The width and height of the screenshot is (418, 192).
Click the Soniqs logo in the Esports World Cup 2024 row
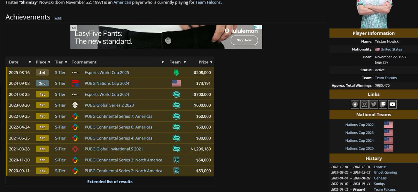pos(177,94)
